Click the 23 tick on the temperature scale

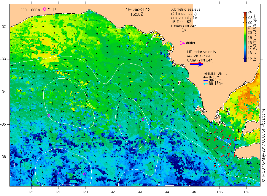coord(249,17)
